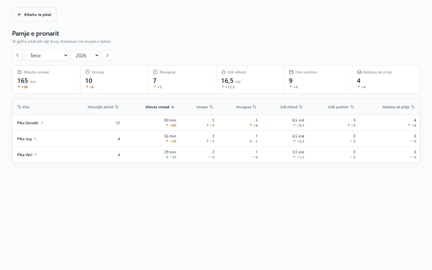The height and width of the screenshot is (270, 432).
Task: Sort table by Mungesa column header text
Action: [x=243, y=107]
